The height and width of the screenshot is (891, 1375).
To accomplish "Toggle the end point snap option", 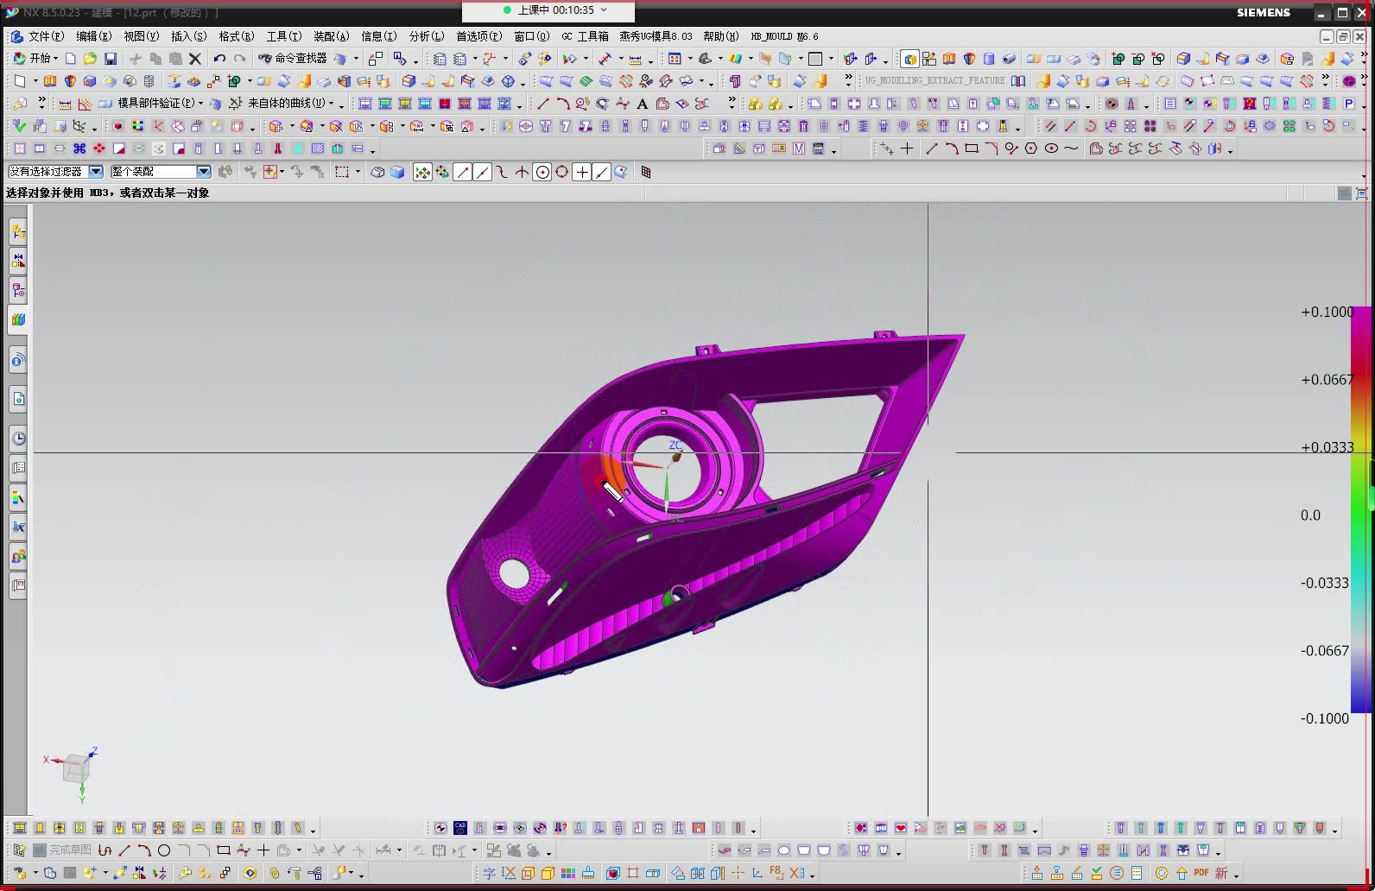I will [463, 172].
